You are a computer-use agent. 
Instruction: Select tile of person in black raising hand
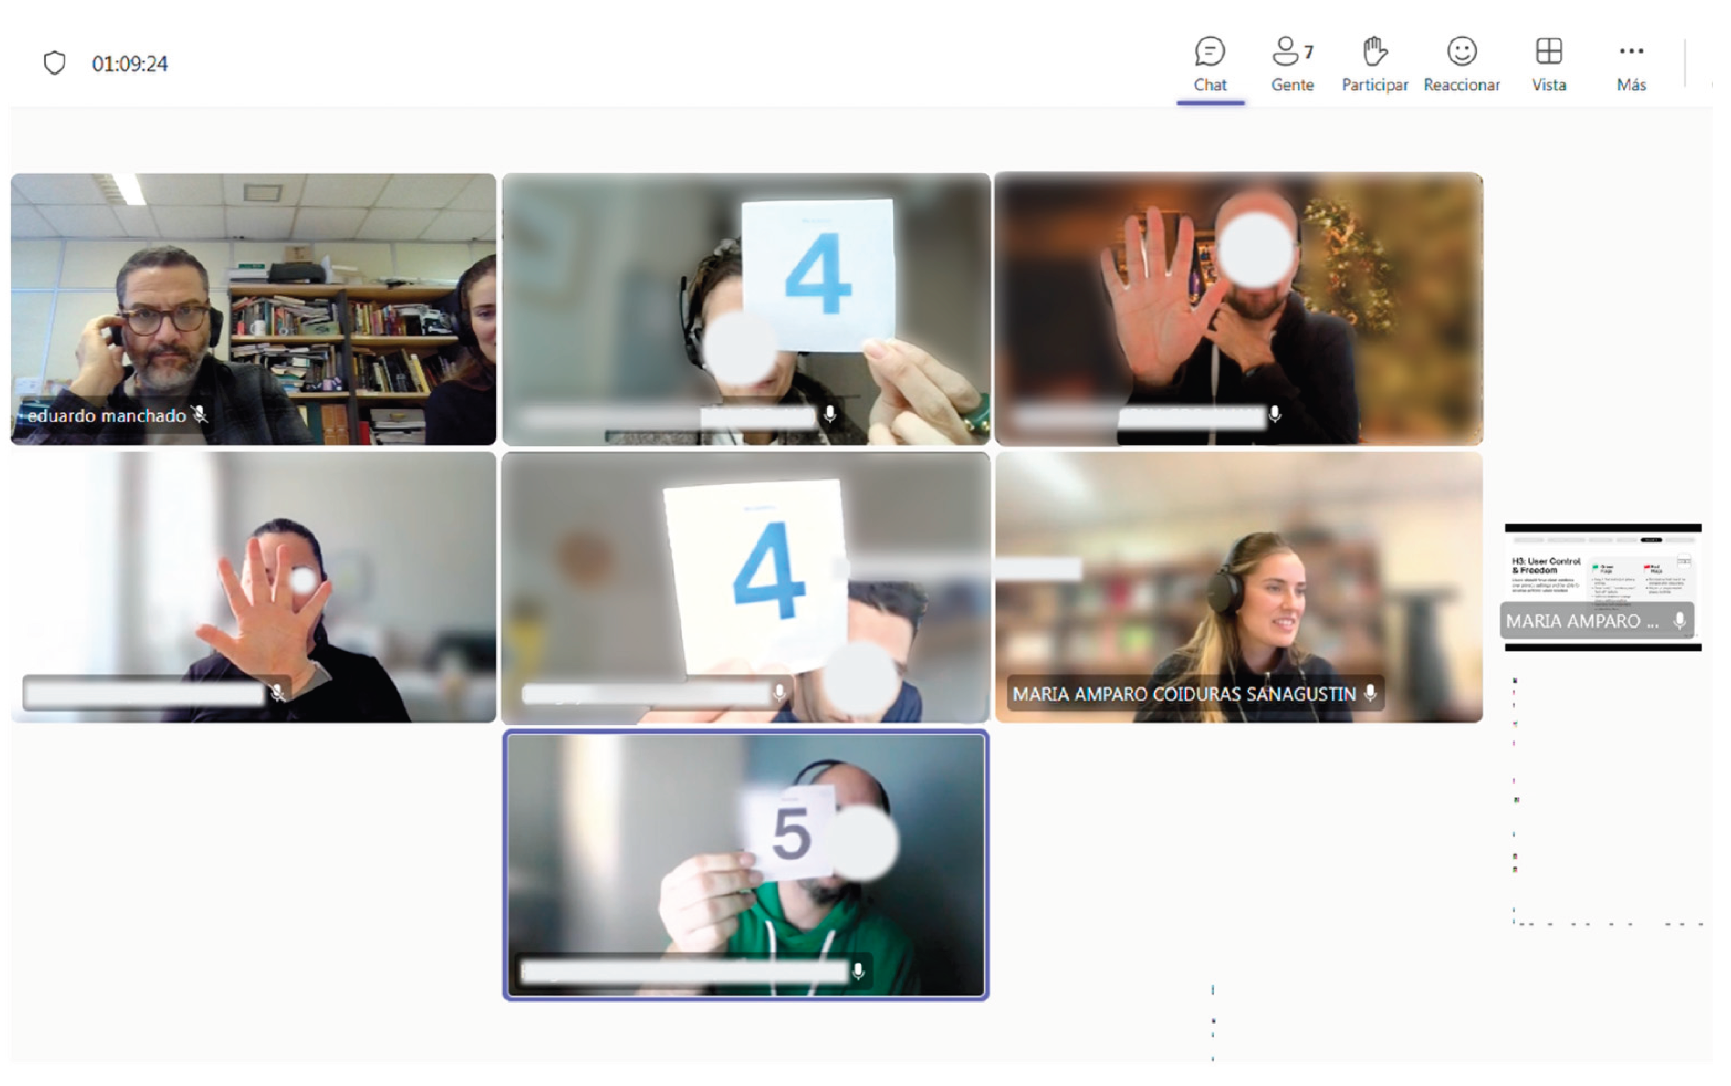point(253,587)
